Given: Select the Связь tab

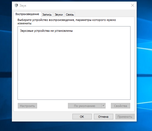Looking at the screenshot, I should click(70, 15).
